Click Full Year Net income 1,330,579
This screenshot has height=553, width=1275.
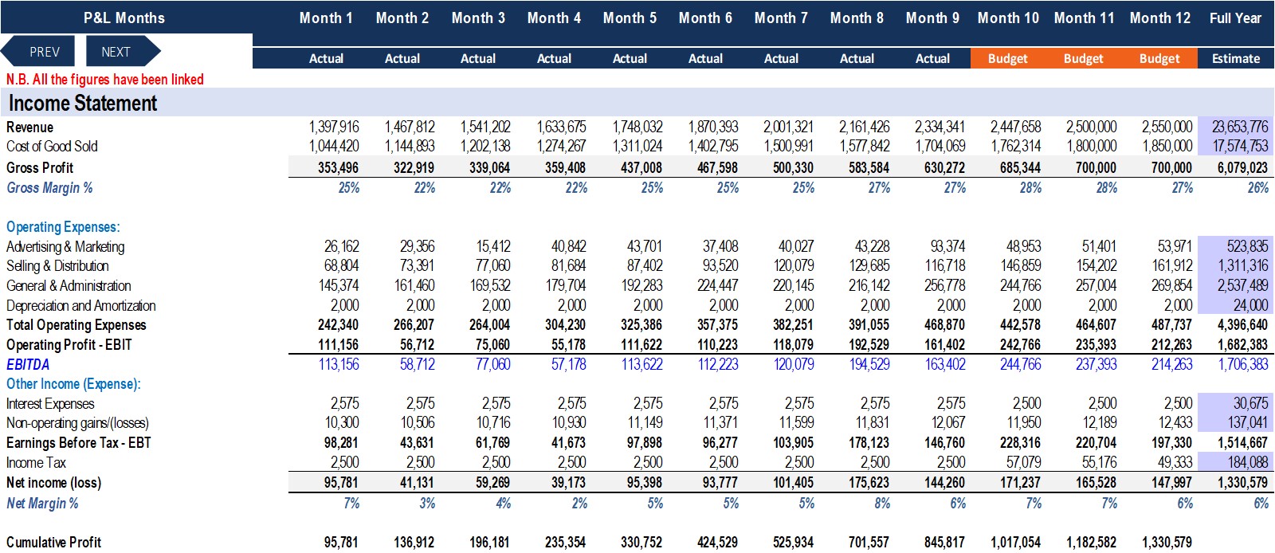(1242, 483)
